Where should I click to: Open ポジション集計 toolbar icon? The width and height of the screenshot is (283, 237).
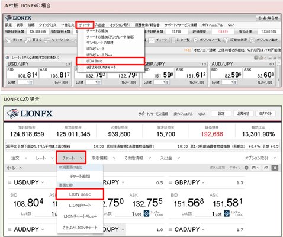click(x=263, y=40)
